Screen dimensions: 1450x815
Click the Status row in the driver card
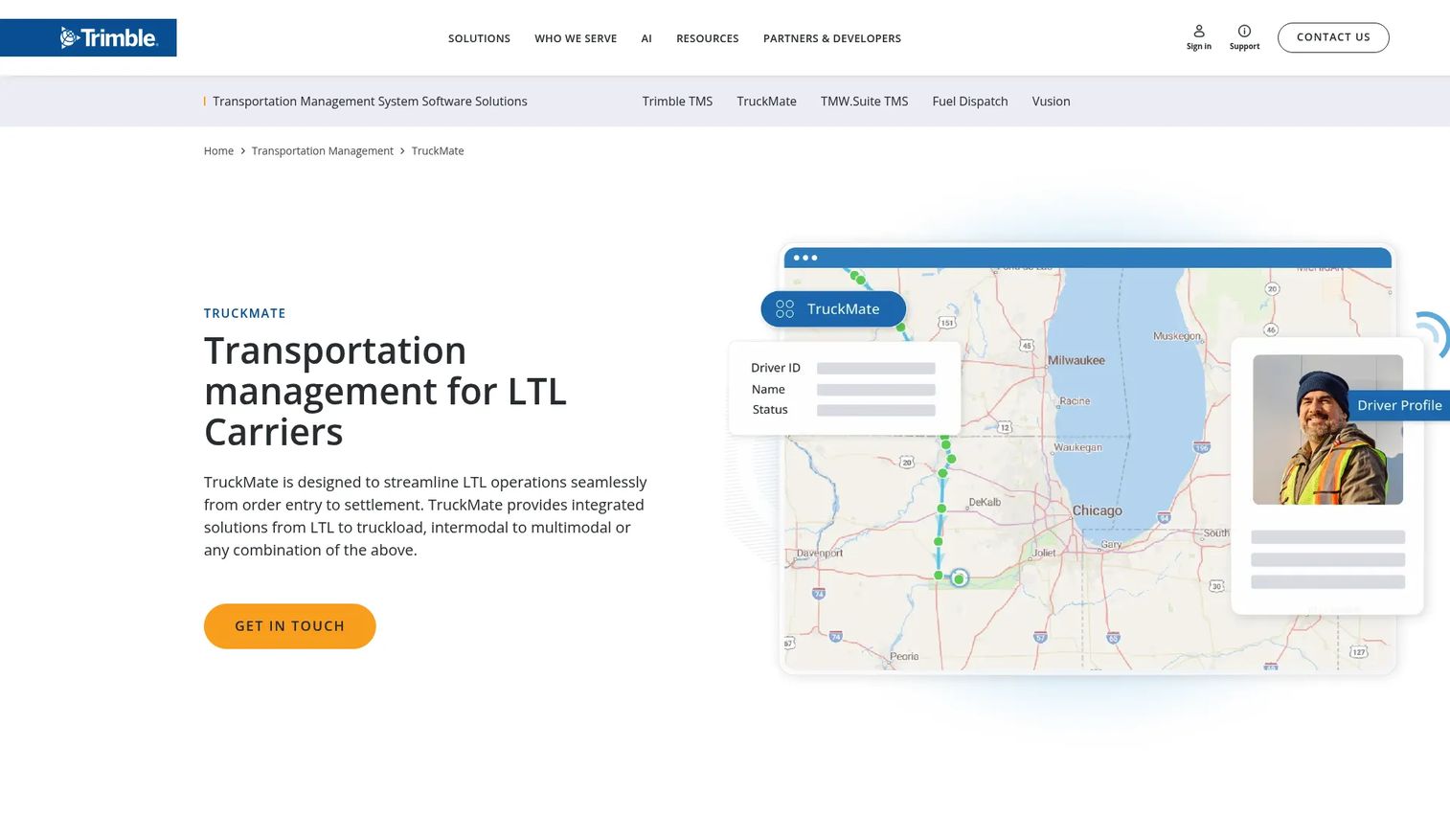[843, 410]
